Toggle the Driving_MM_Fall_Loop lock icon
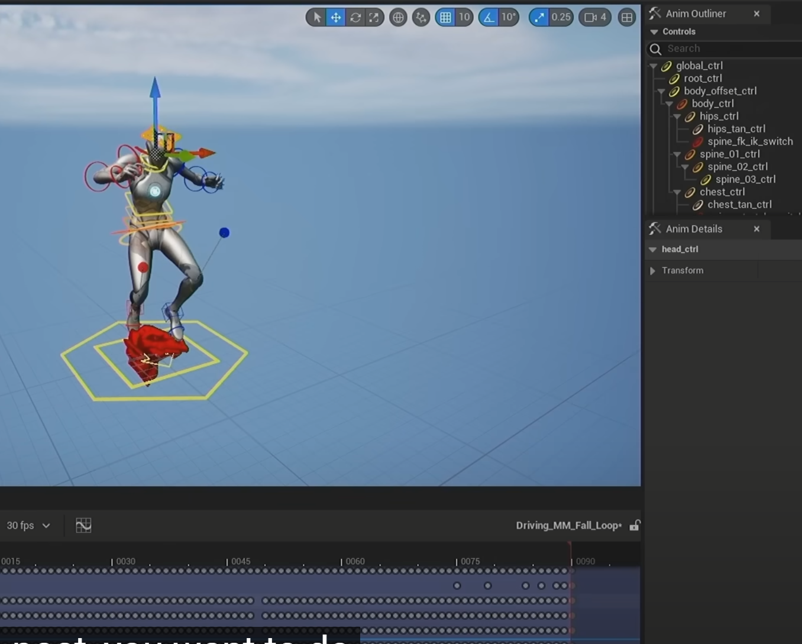 tap(635, 525)
